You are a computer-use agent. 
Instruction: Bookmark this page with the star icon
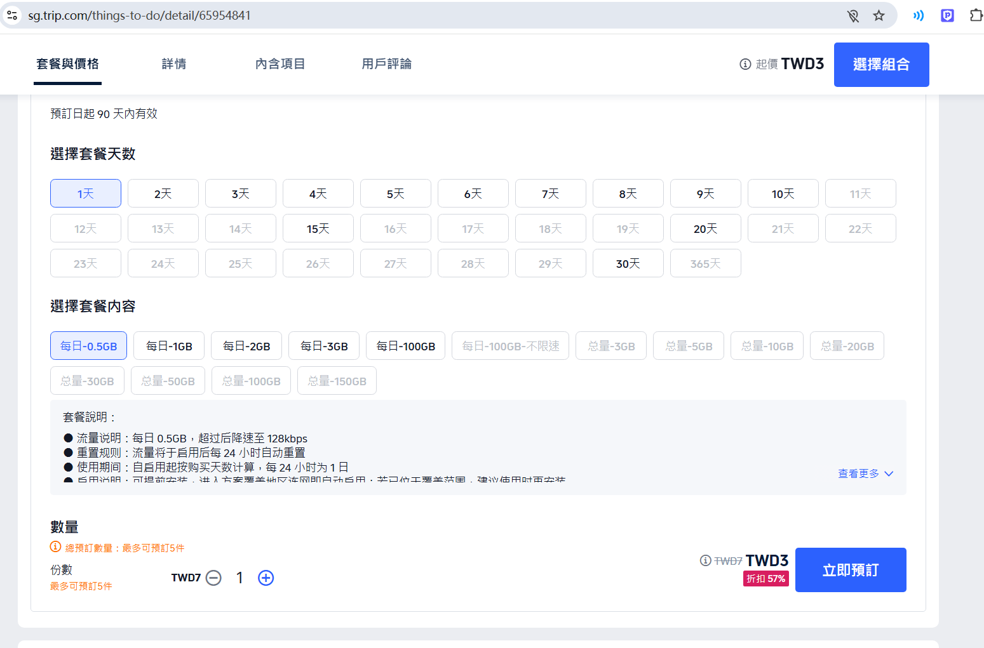point(879,15)
